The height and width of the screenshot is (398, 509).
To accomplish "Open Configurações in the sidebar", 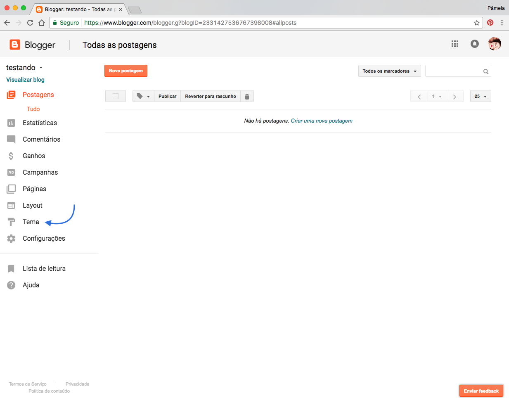I will click(44, 239).
